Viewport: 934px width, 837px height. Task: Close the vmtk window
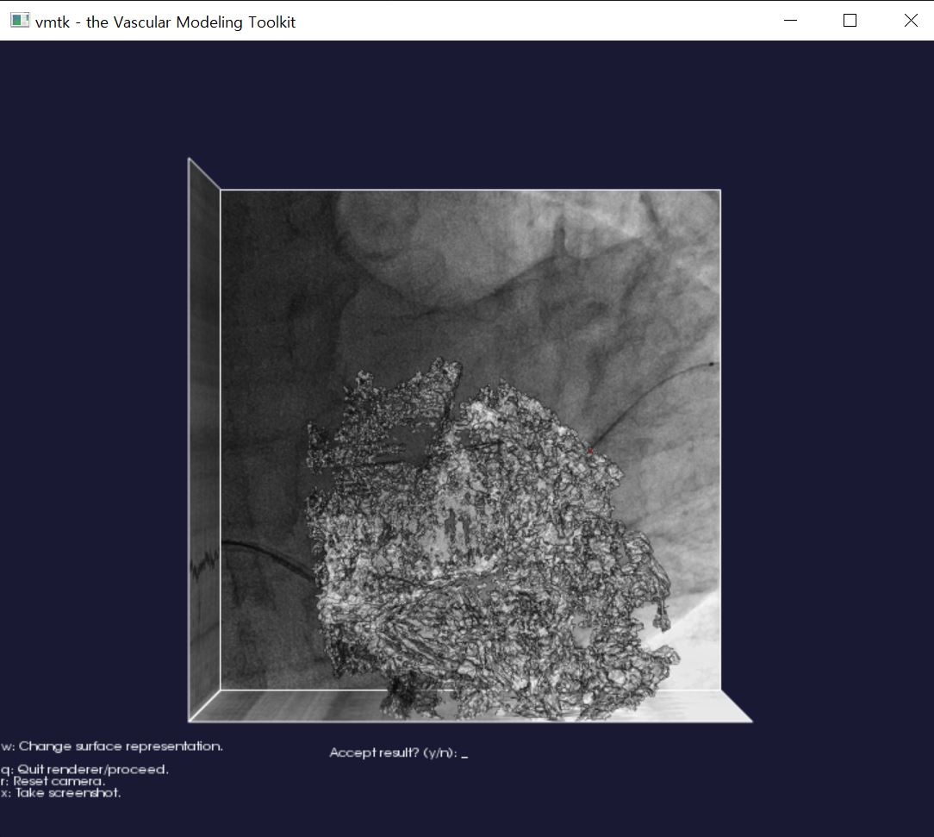[911, 20]
